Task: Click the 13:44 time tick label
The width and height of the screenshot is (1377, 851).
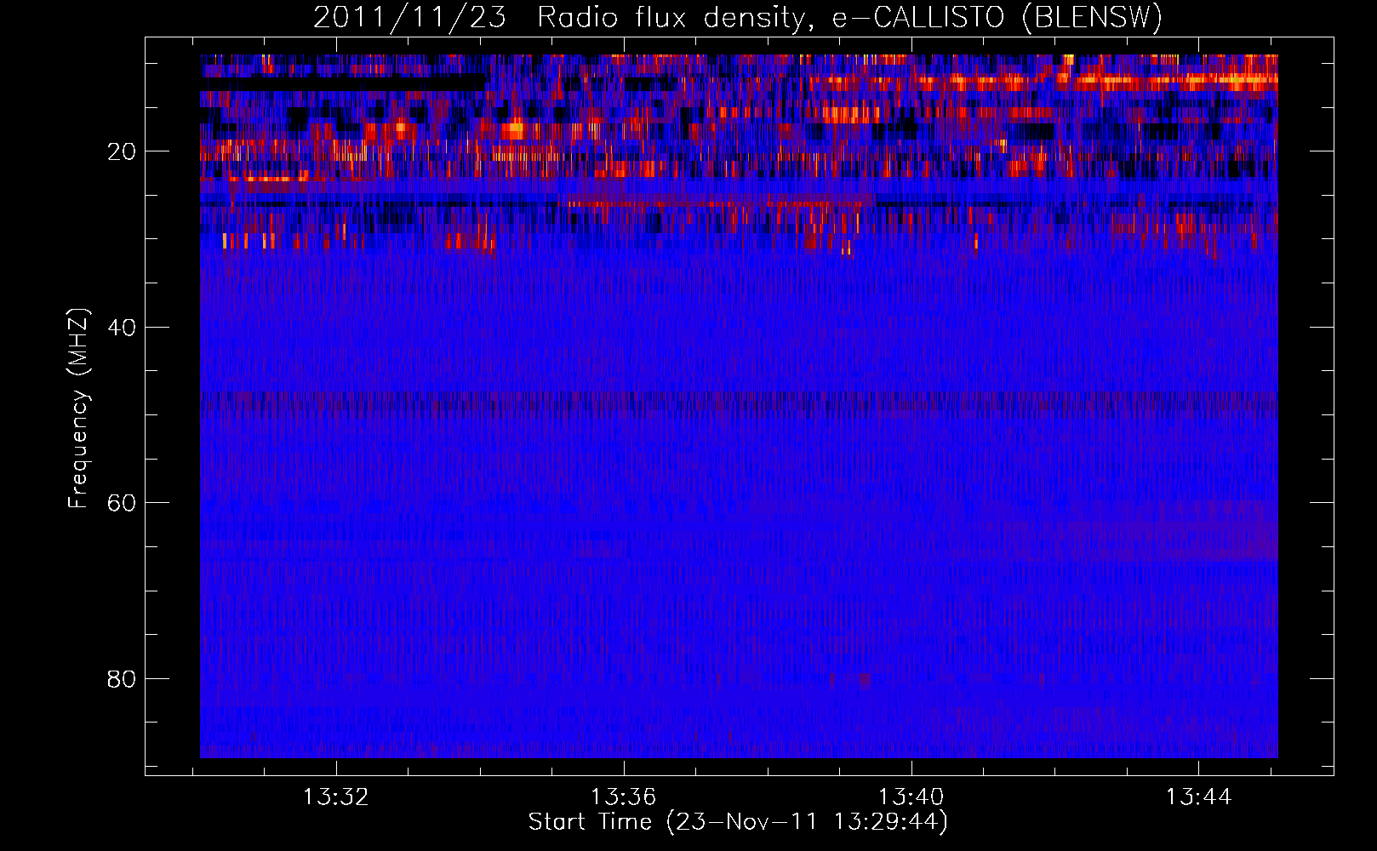Action: (x=1198, y=797)
